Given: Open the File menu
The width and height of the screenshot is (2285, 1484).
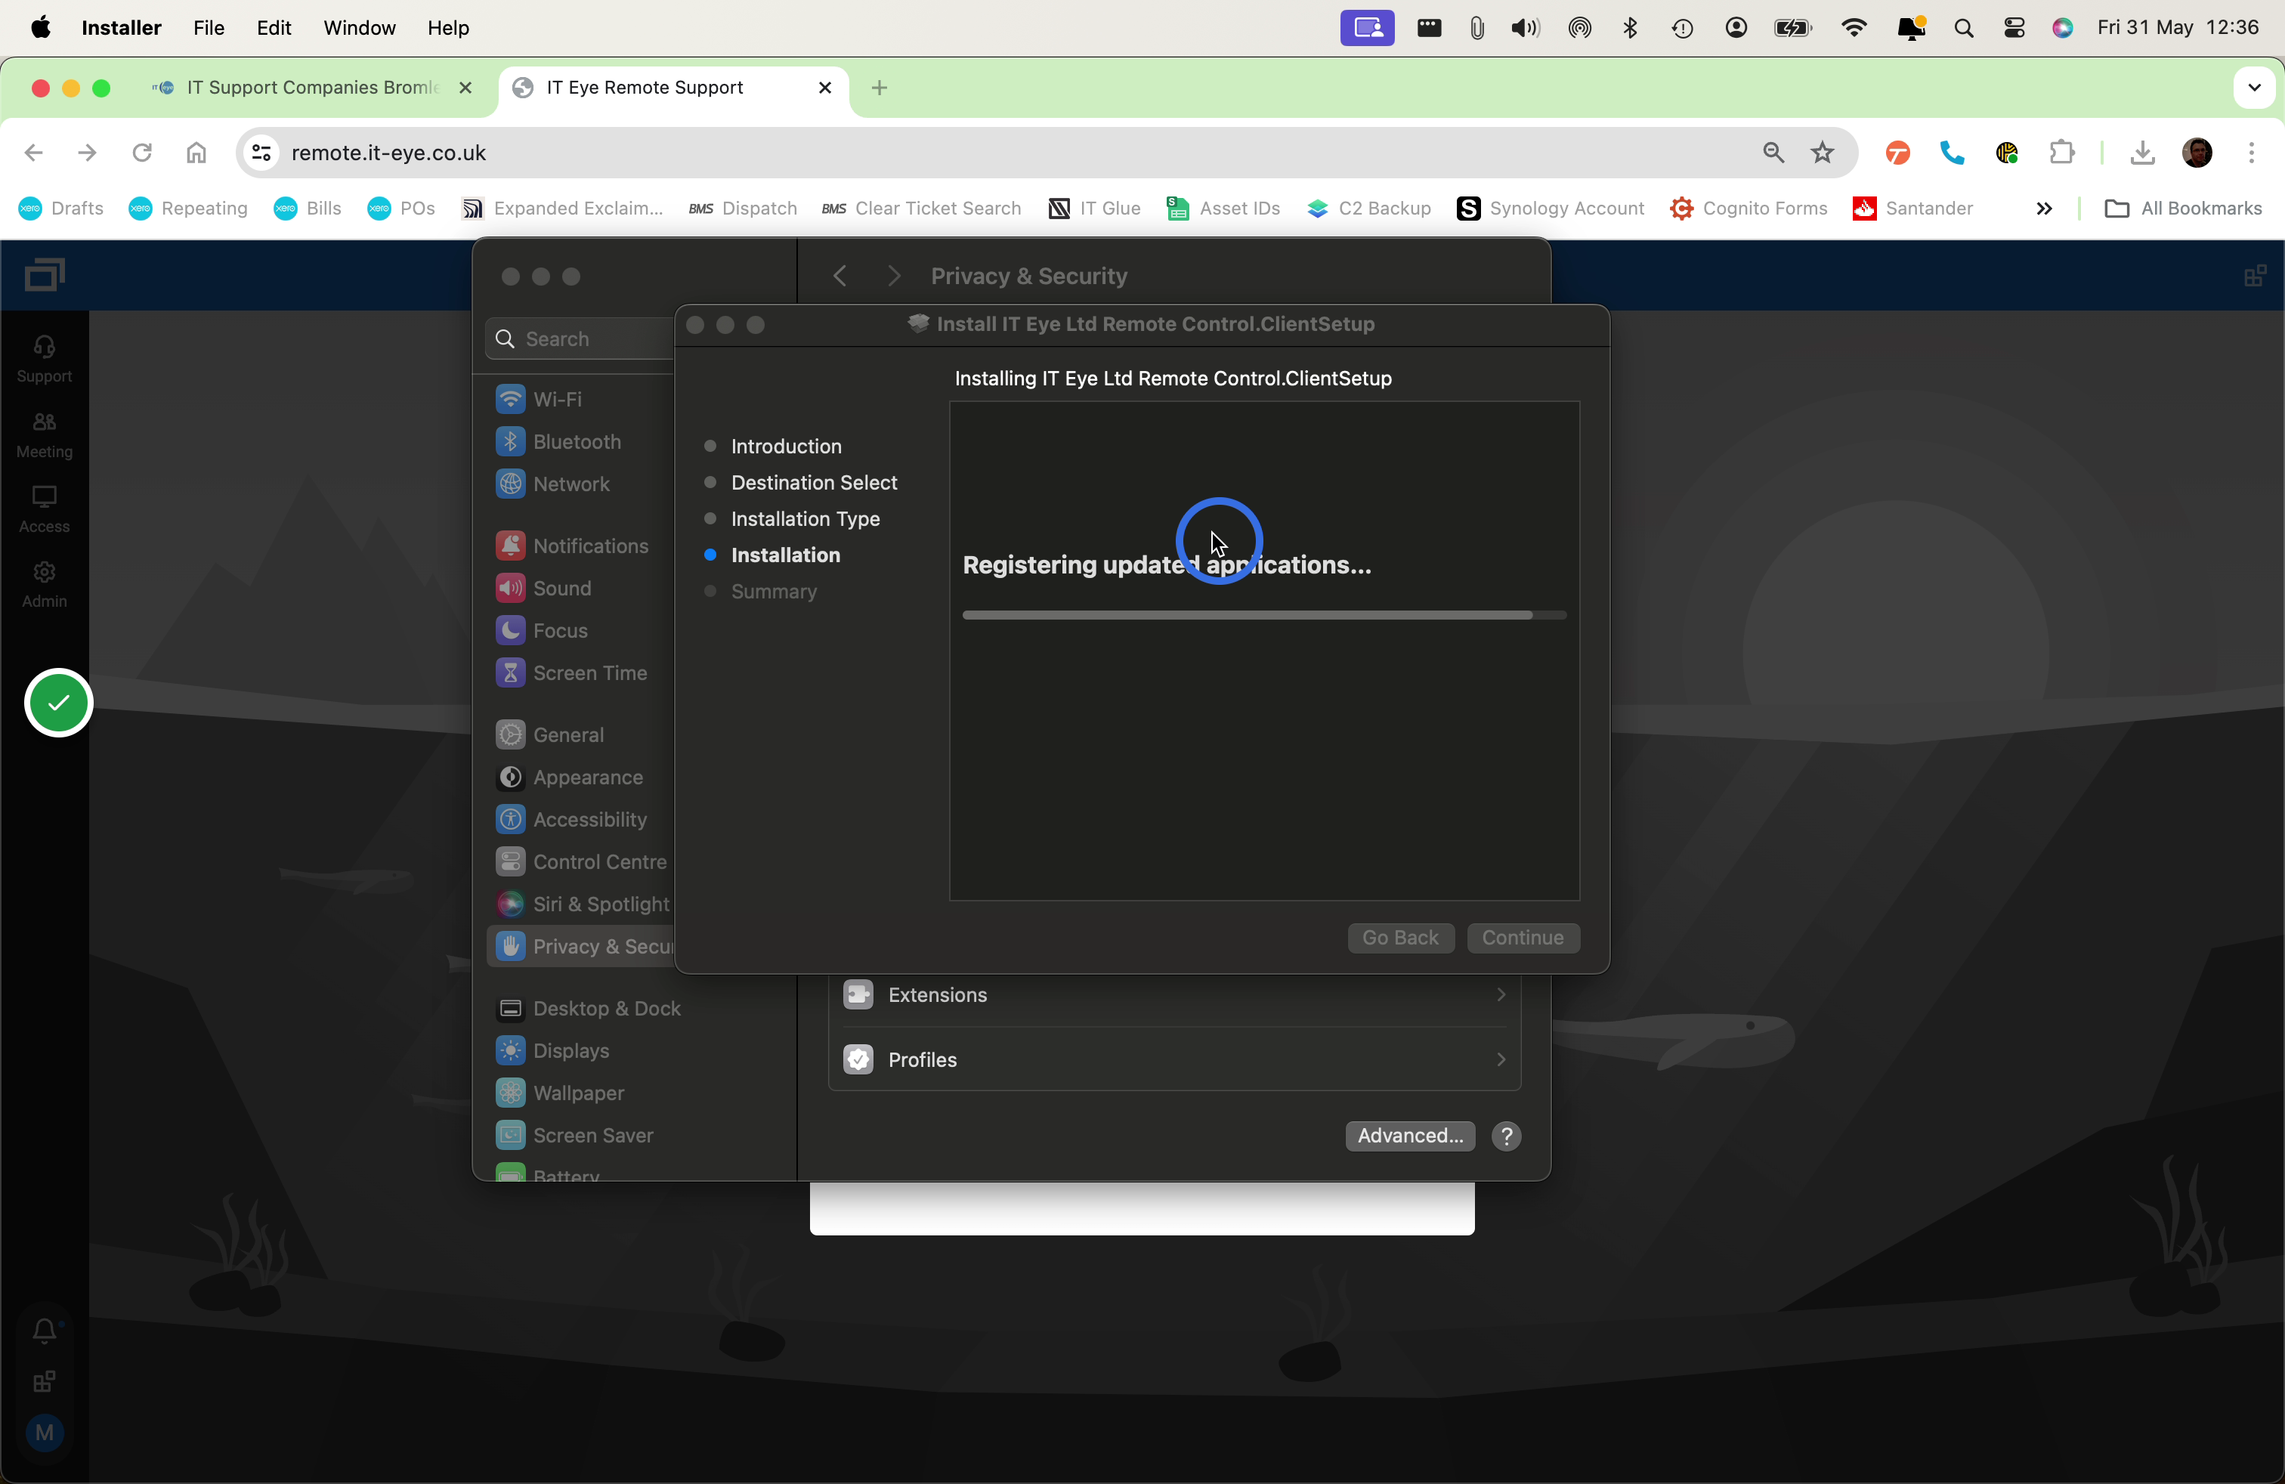Looking at the screenshot, I should [x=209, y=28].
